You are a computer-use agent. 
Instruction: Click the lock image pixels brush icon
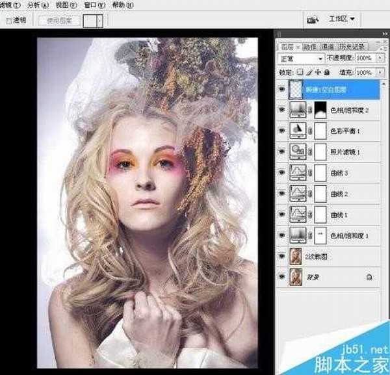pyautogui.click(x=310, y=72)
